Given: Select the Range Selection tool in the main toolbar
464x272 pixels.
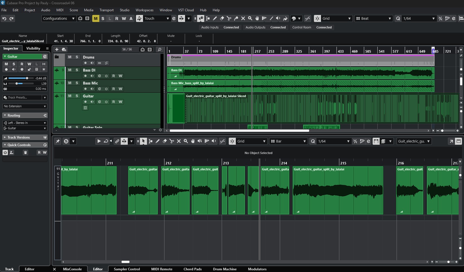Looking at the screenshot, I should [x=208, y=18].
